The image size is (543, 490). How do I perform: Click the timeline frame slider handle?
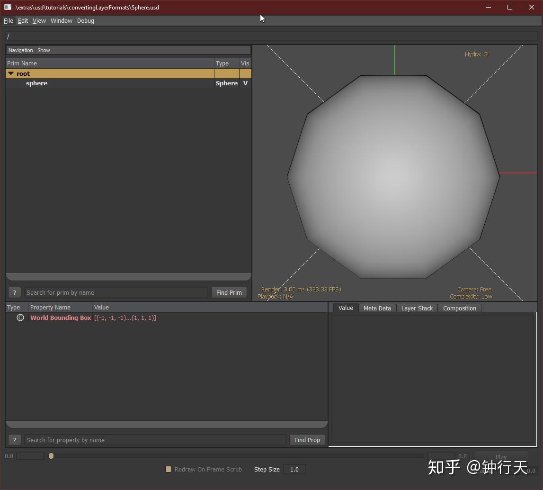click(x=51, y=456)
